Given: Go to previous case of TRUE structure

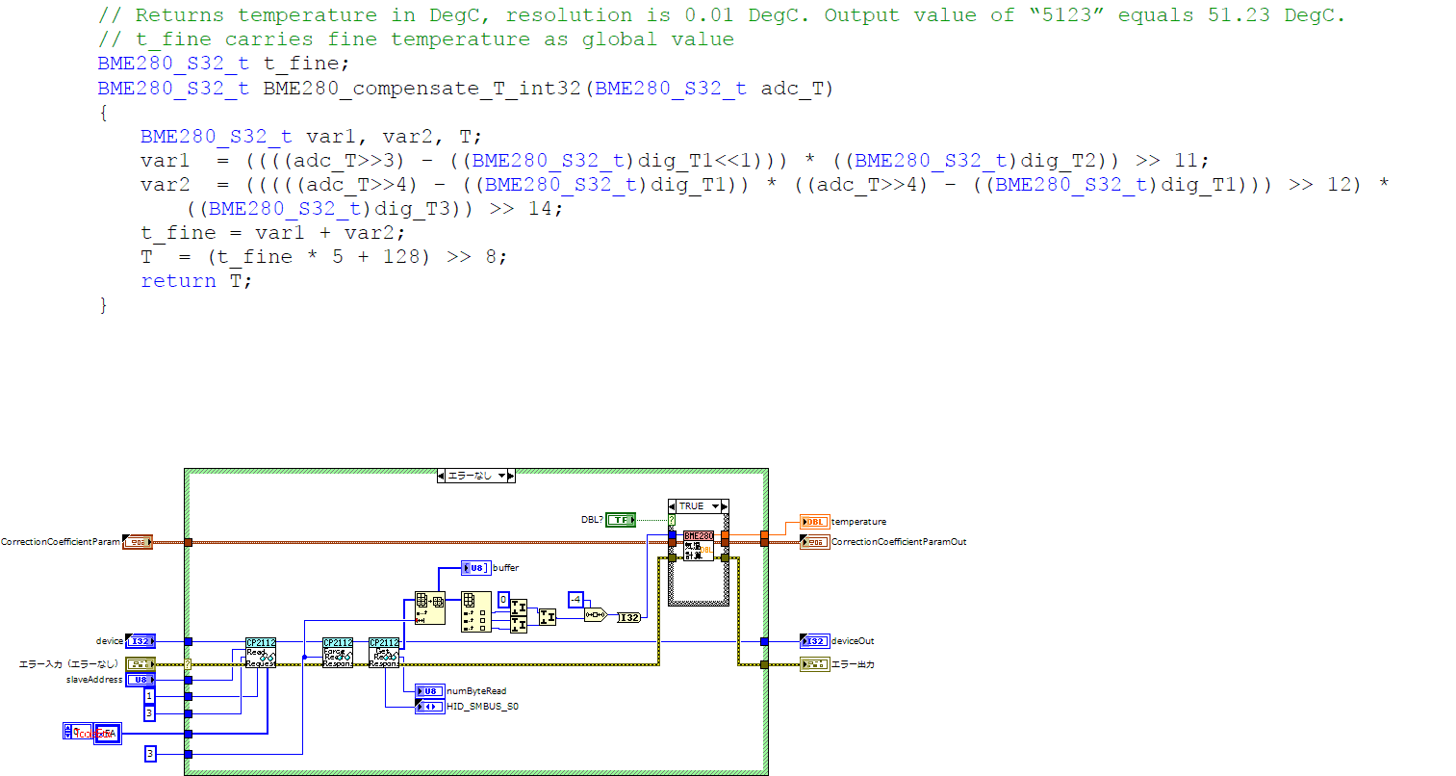Looking at the screenshot, I should tap(673, 506).
